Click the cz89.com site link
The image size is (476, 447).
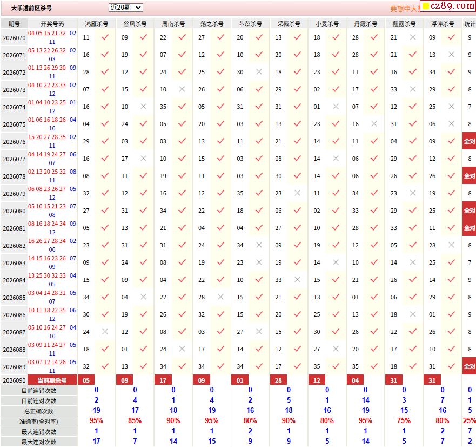pos(448,5)
